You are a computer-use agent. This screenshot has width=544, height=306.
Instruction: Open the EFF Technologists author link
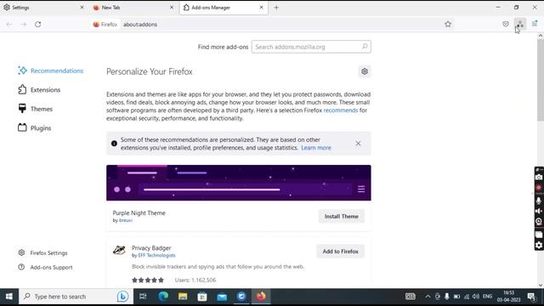(x=156, y=255)
